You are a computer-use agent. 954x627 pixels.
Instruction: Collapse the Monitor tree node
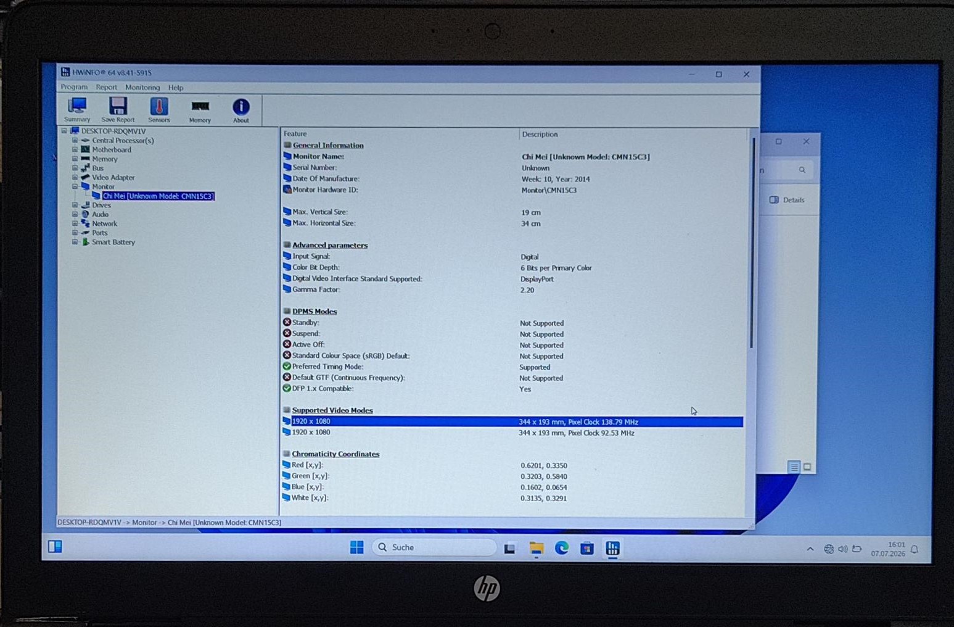(x=75, y=186)
